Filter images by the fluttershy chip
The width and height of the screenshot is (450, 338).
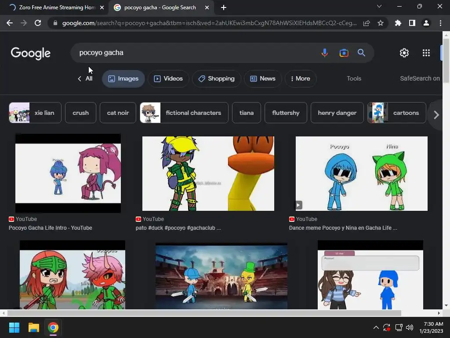click(x=286, y=113)
